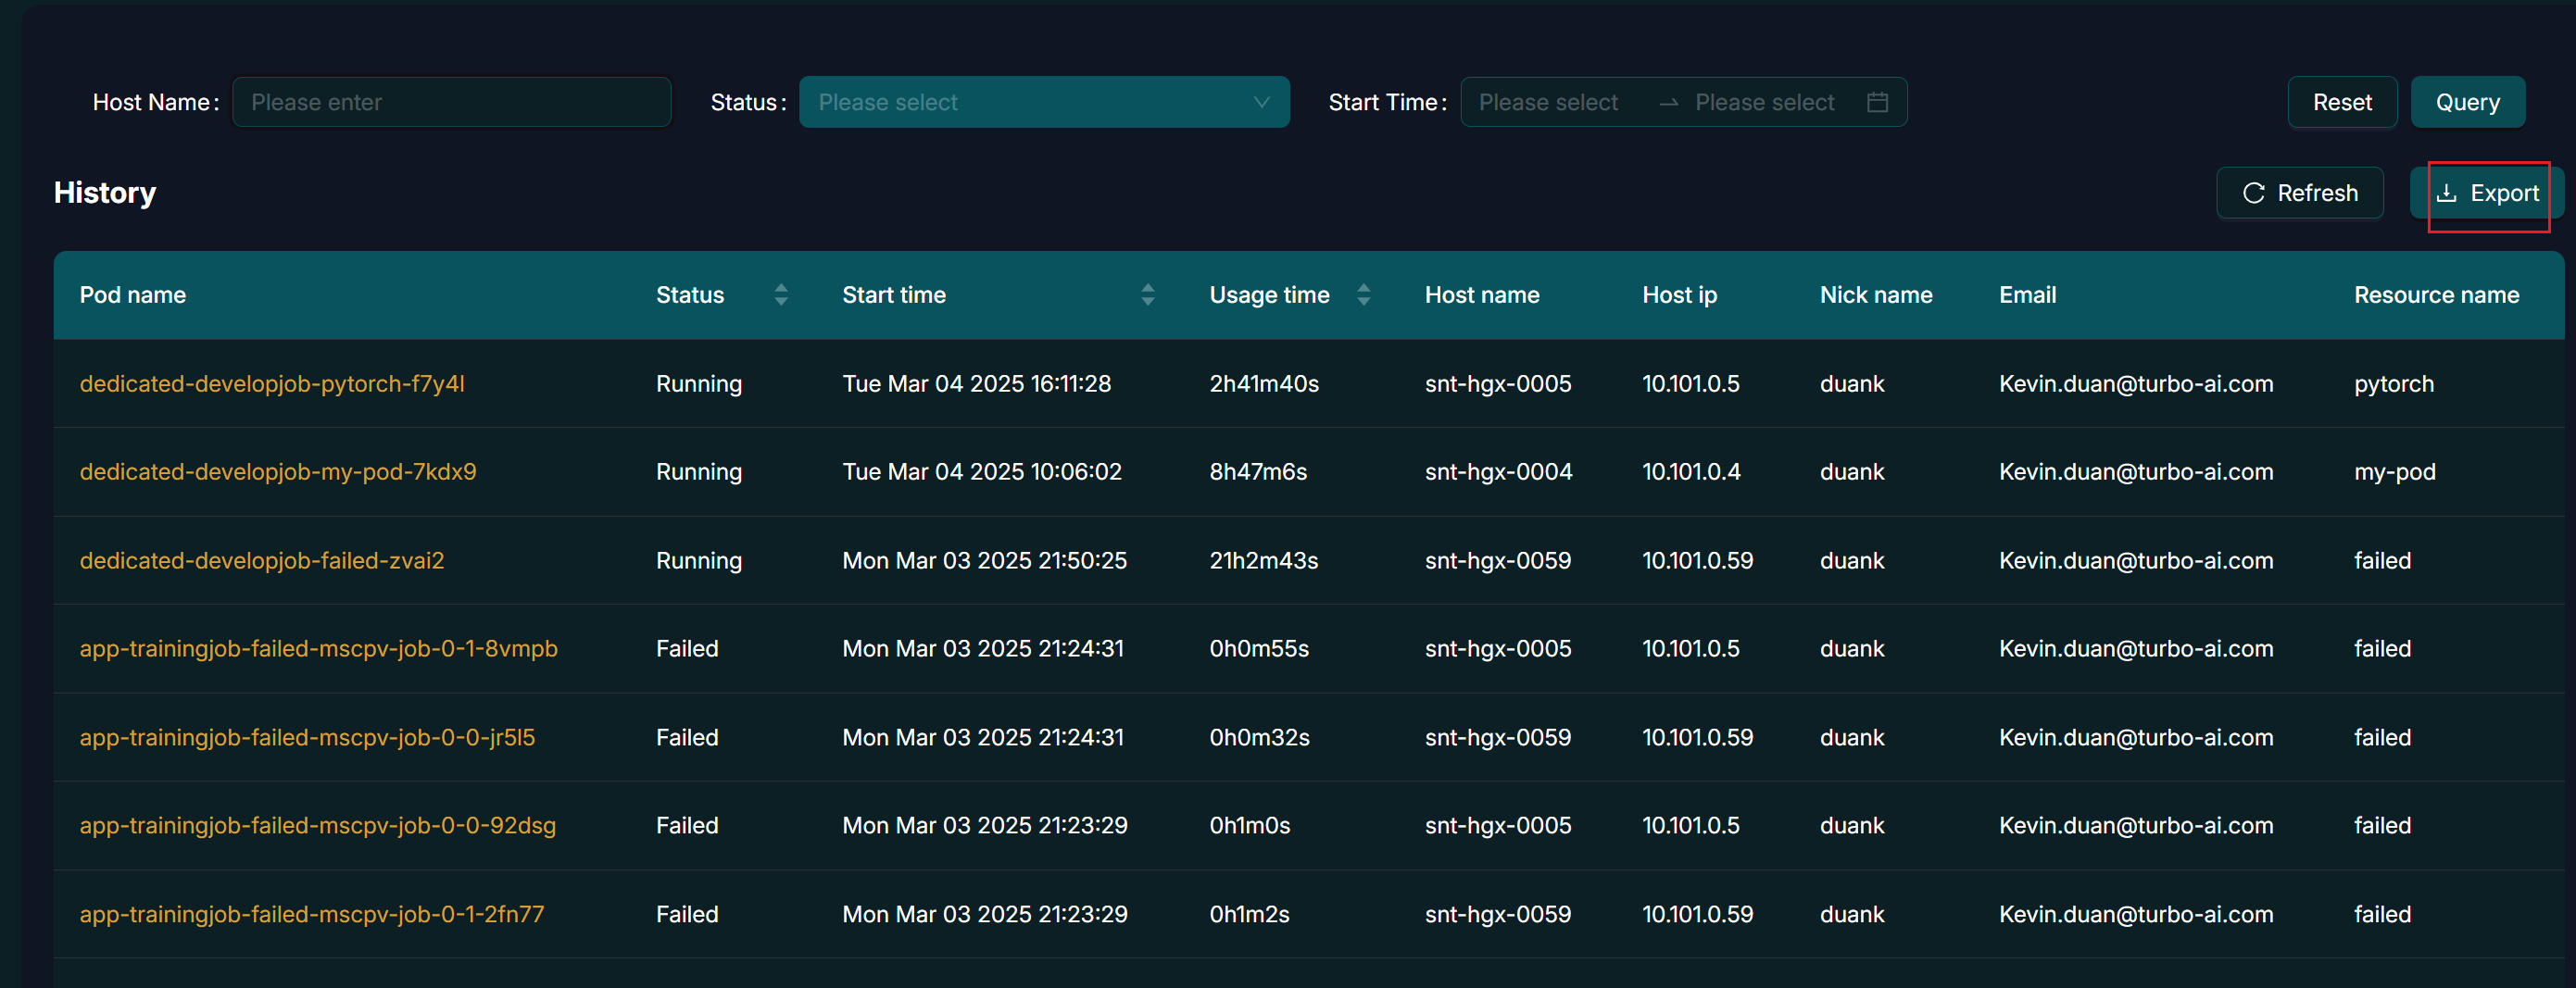Open pod app-trainingjob-failed-mscpv-job-0-1-8vmpb
Screen dimensions: 2576x988
(318, 649)
